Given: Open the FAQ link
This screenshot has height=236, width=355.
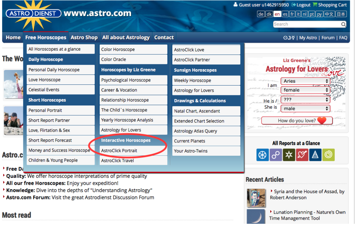Looking at the screenshot, I should click(343, 38).
